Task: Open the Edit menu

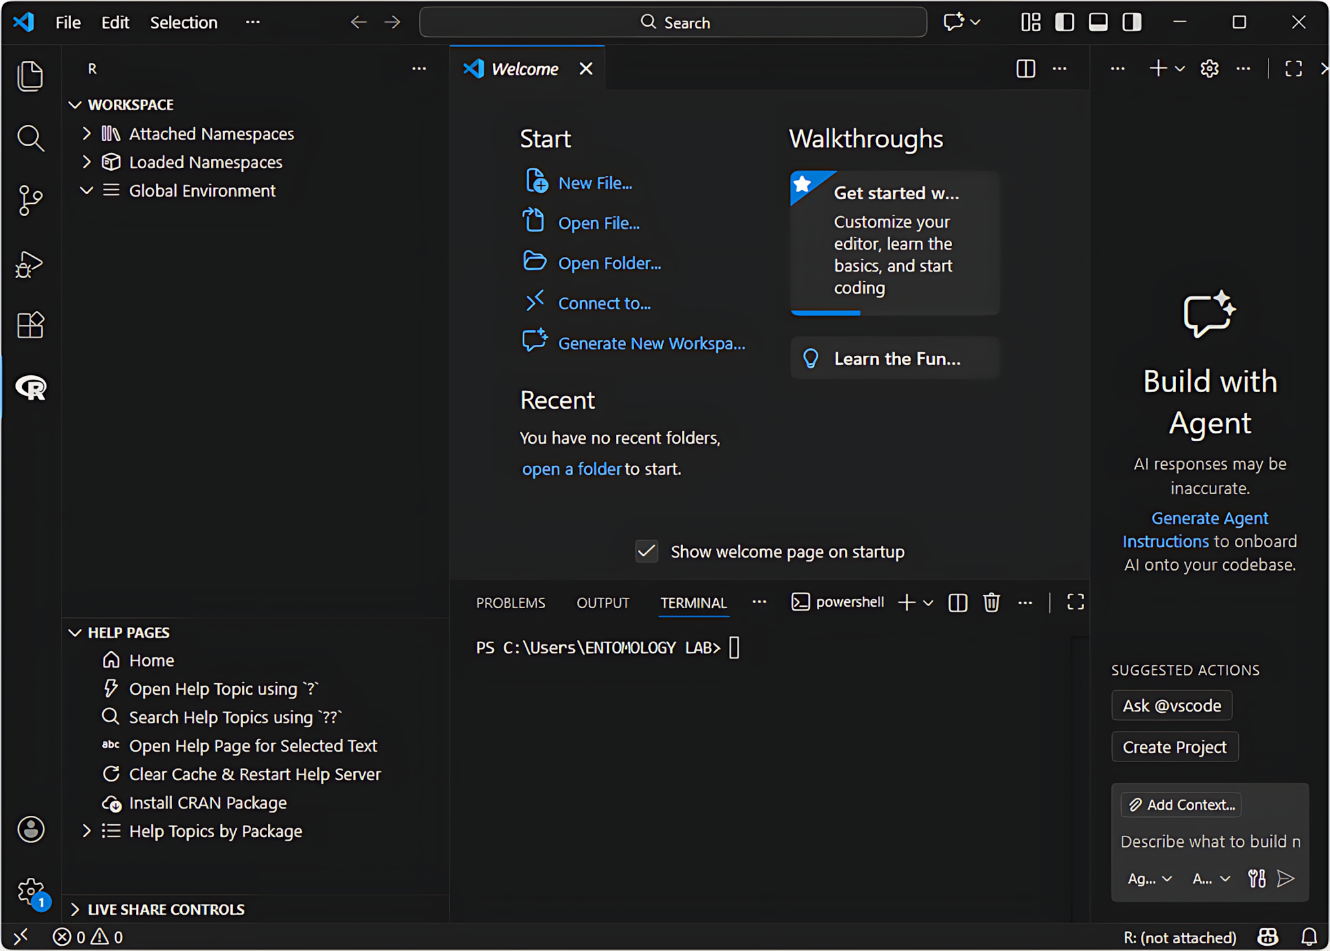Action: tap(115, 23)
